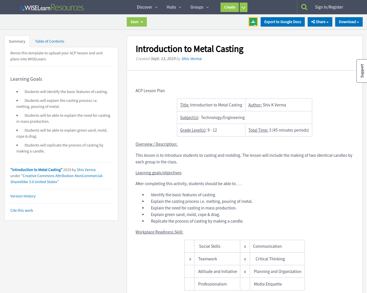Open the Download options
Image resolution: width=367 pixels, height=293 pixels.
(x=349, y=22)
